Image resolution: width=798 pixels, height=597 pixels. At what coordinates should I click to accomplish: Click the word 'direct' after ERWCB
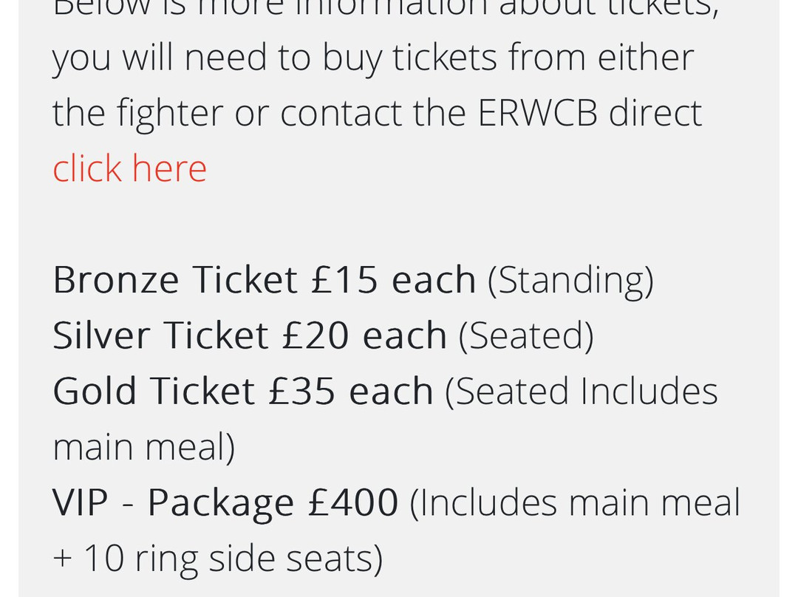click(655, 112)
